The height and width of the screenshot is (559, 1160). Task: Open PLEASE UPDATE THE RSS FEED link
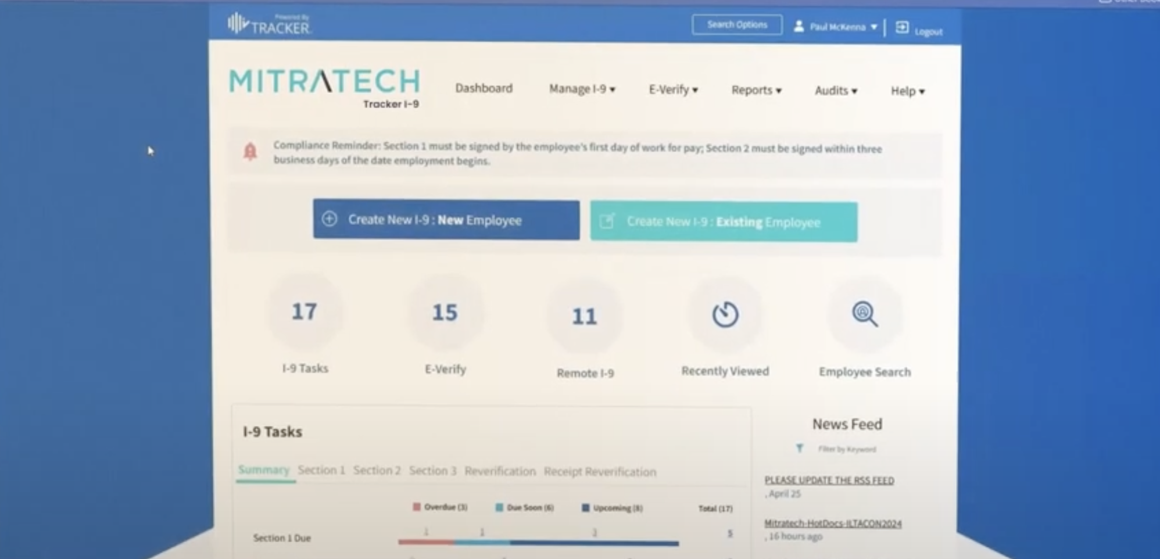tap(829, 480)
